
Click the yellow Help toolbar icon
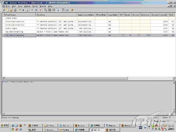click(x=72, y=10)
